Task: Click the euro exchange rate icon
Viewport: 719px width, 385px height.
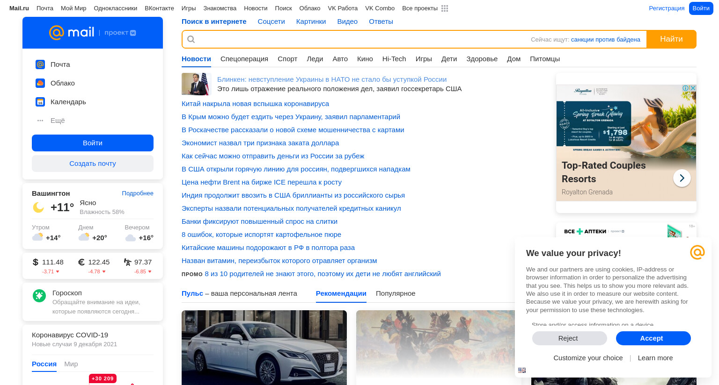Action: point(81,262)
